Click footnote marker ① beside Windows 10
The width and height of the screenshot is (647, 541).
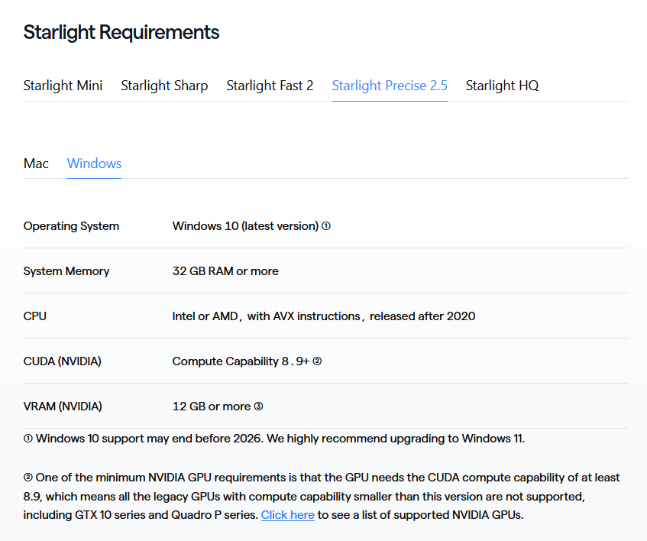click(326, 226)
